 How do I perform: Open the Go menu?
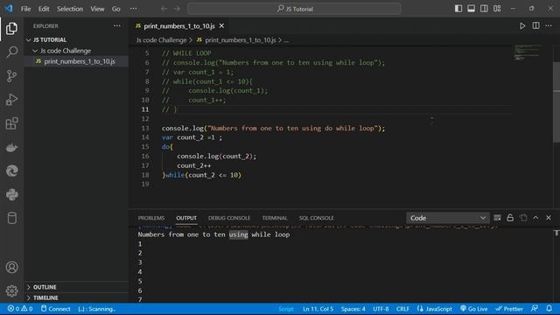[x=116, y=9]
